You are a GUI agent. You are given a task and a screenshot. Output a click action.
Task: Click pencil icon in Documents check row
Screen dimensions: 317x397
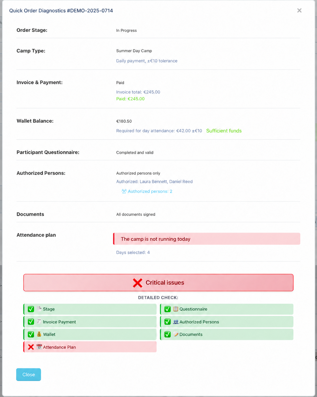click(176, 334)
